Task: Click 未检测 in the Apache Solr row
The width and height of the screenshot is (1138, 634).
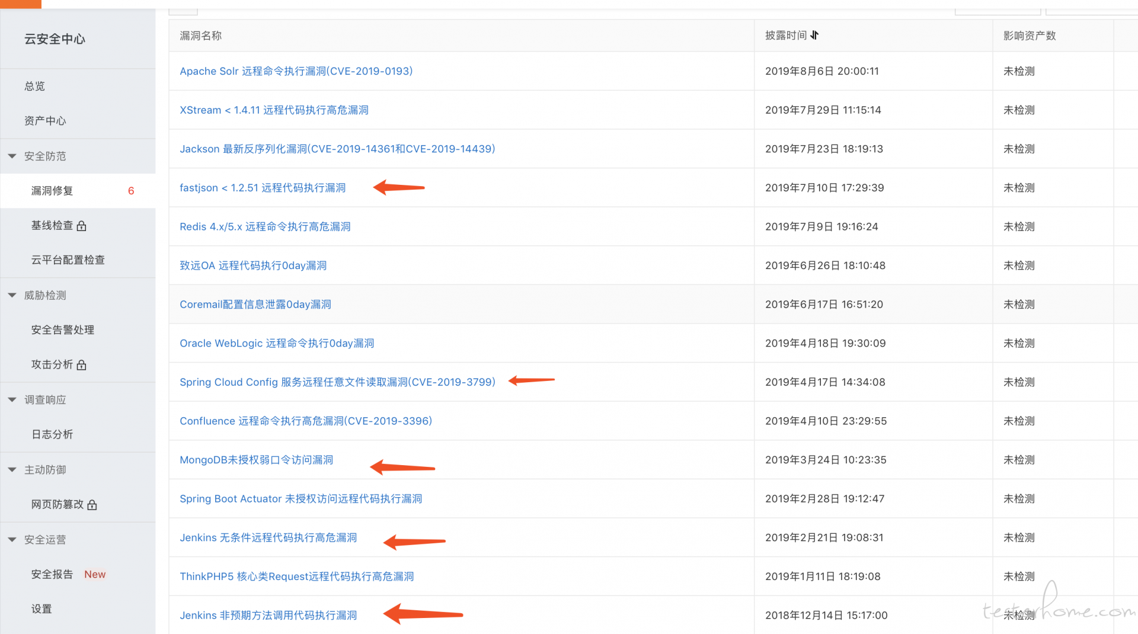Action: click(x=1019, y=71)
